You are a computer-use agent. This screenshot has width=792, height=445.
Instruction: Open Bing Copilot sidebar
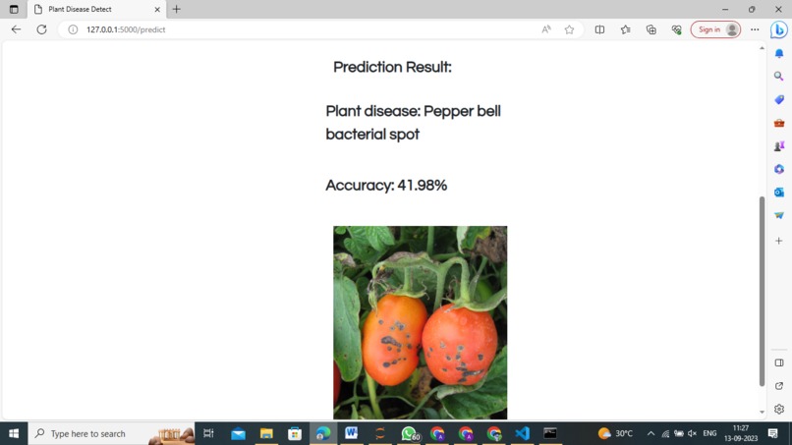[779, 29]
